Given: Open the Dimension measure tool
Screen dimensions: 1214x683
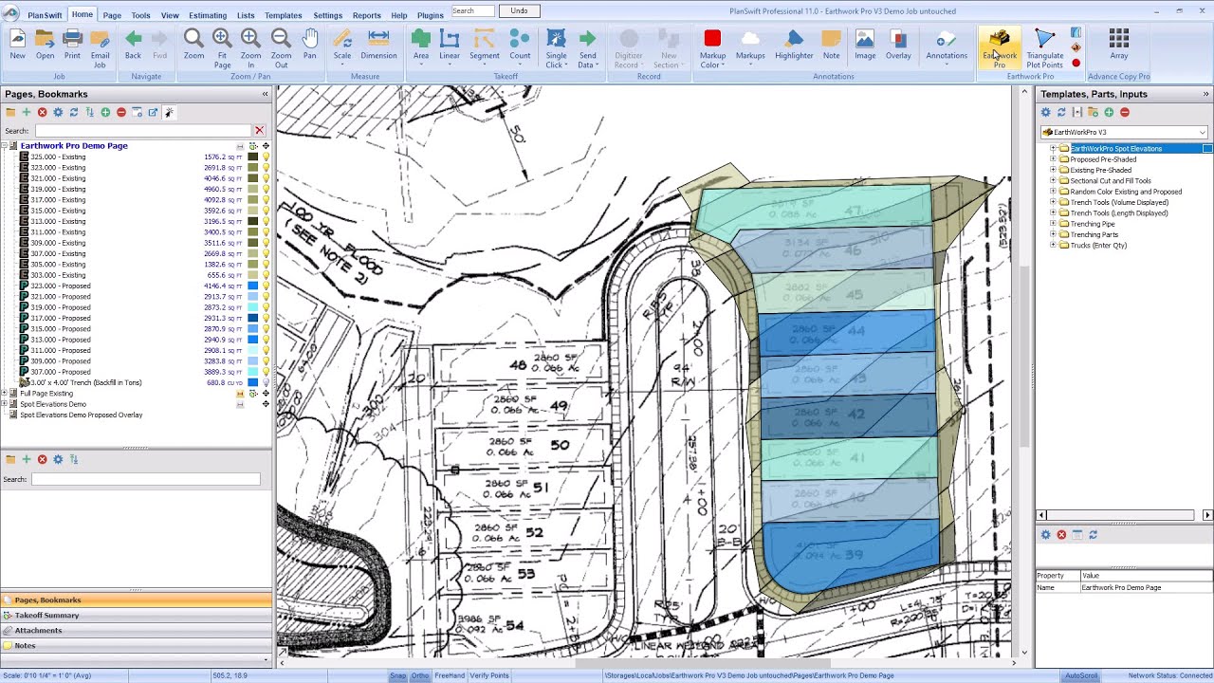Looking at the screenshot, I should (x=378, y=45).
